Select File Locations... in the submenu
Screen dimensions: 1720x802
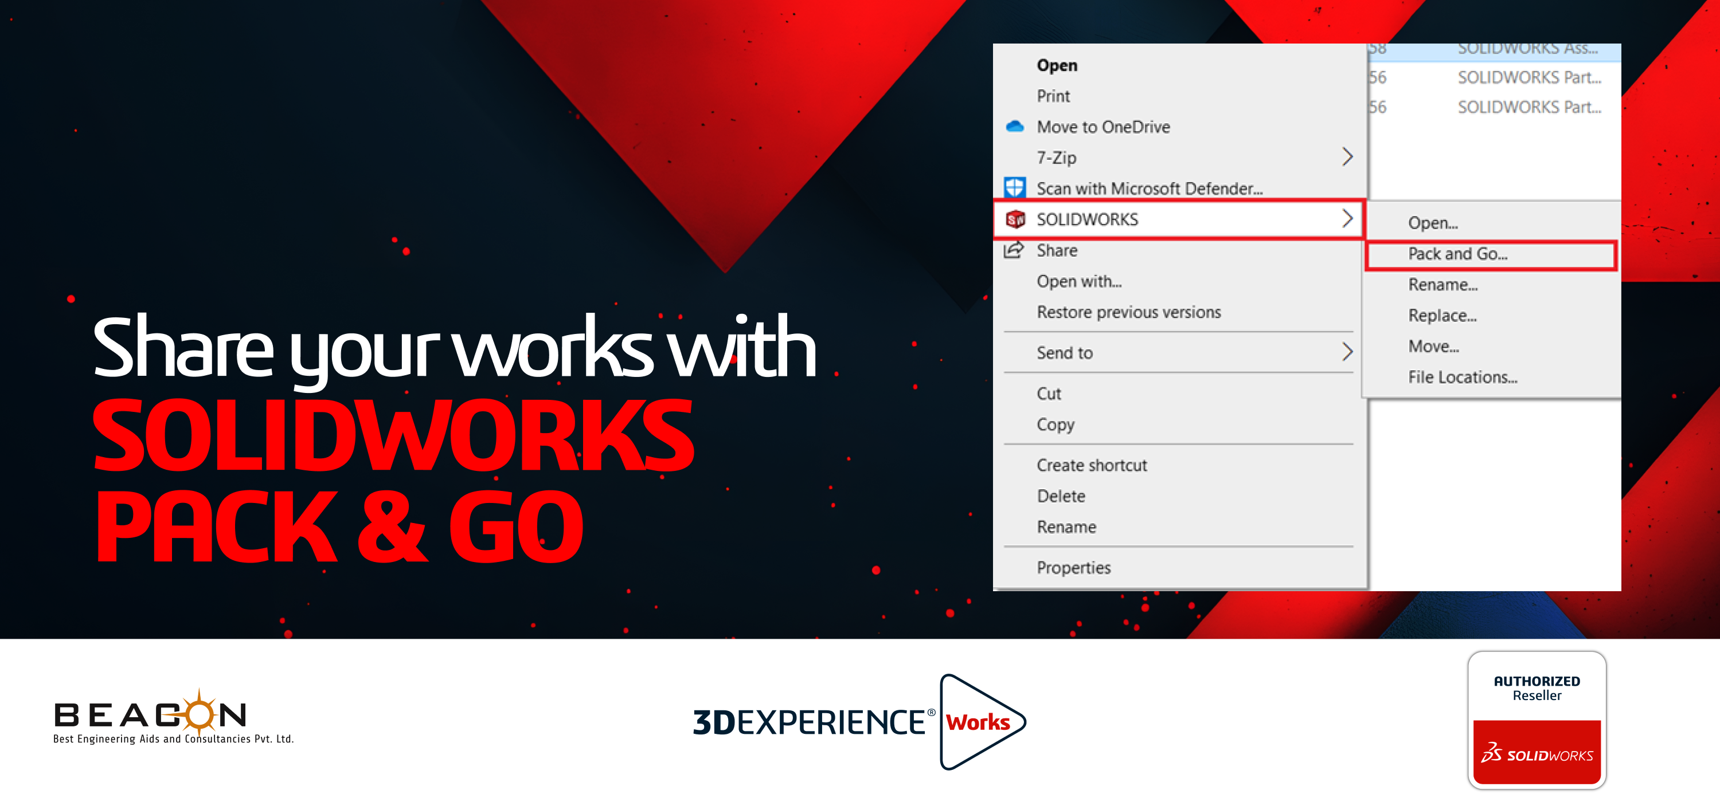coord(1492,376)
